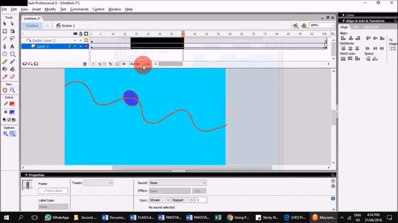Screen dimensions: 398x223
Task: Choose the Reduce zoom option
Action: [x=12, y=134]
